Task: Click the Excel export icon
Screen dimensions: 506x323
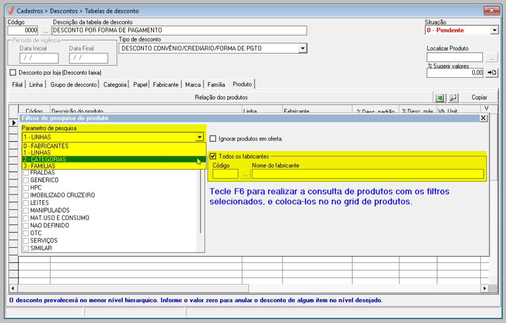Action: [x=440, y=98]
